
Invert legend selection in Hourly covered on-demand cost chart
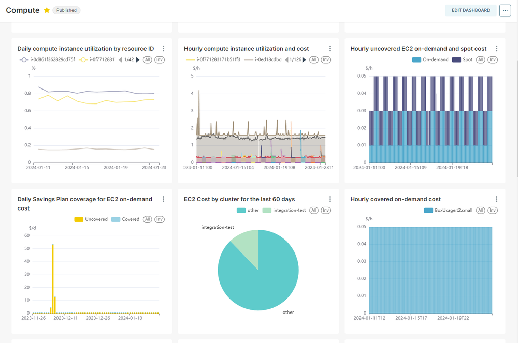pyautogui.click(x=493, y=211)
